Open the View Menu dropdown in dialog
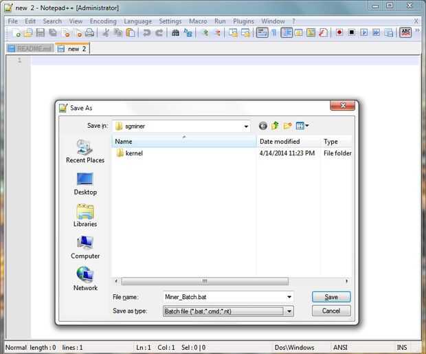Screen dimensions: 426x354 tap(302, 126)
